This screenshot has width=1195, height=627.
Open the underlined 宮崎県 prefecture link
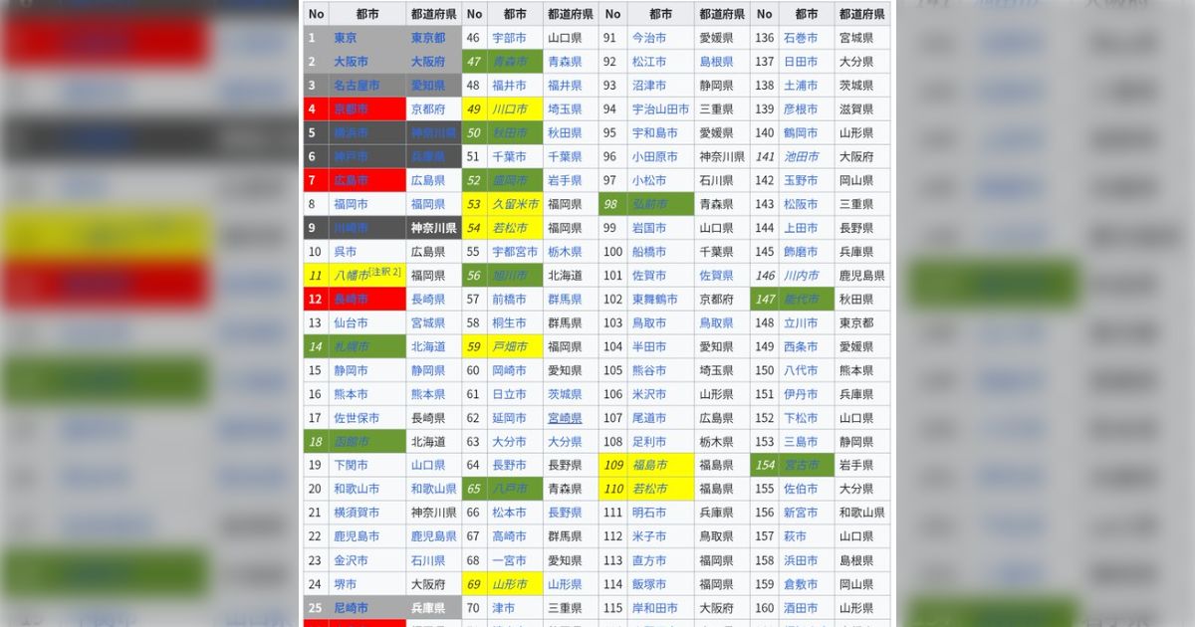pos(565,418)
